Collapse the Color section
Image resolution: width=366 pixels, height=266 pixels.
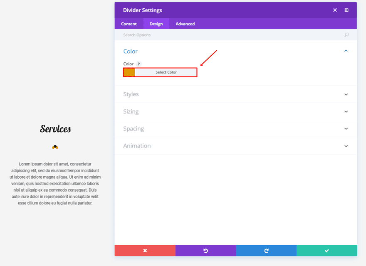346,51
